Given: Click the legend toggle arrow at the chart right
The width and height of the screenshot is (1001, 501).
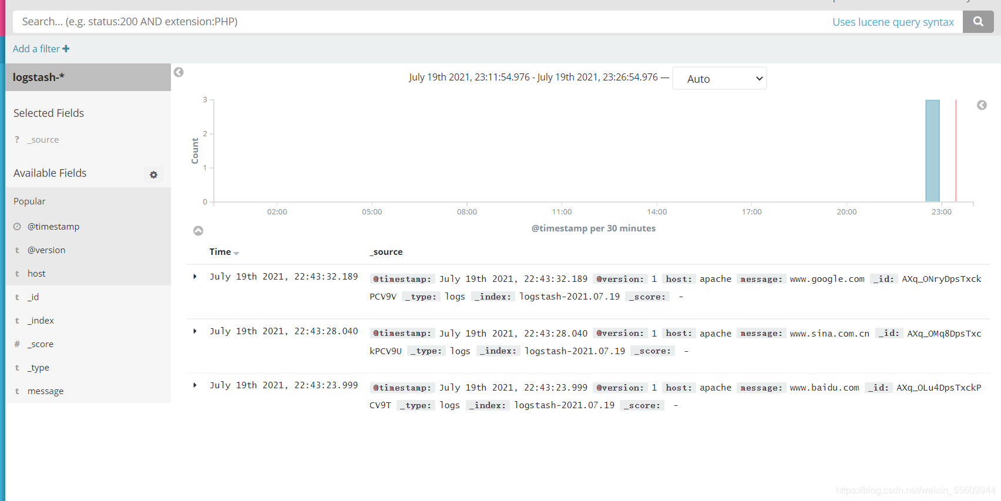Looking at the screenshot, I should pyautogui.click(x=982, y=105).
